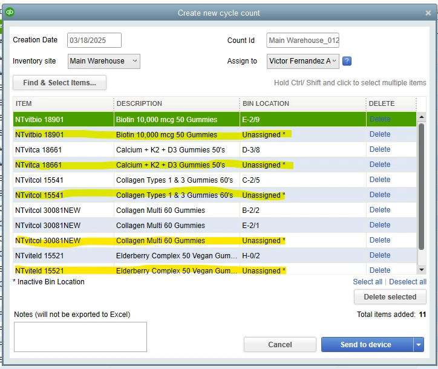
Task: Click the Select all link
Action: pos(367,281)
